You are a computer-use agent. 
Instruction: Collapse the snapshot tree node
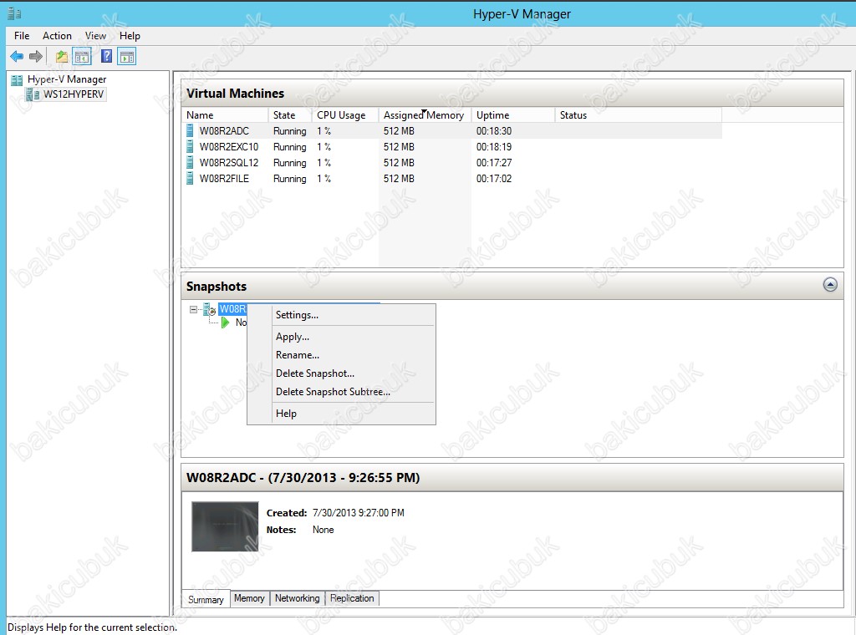pyautogui.click(x=193, y=309)
